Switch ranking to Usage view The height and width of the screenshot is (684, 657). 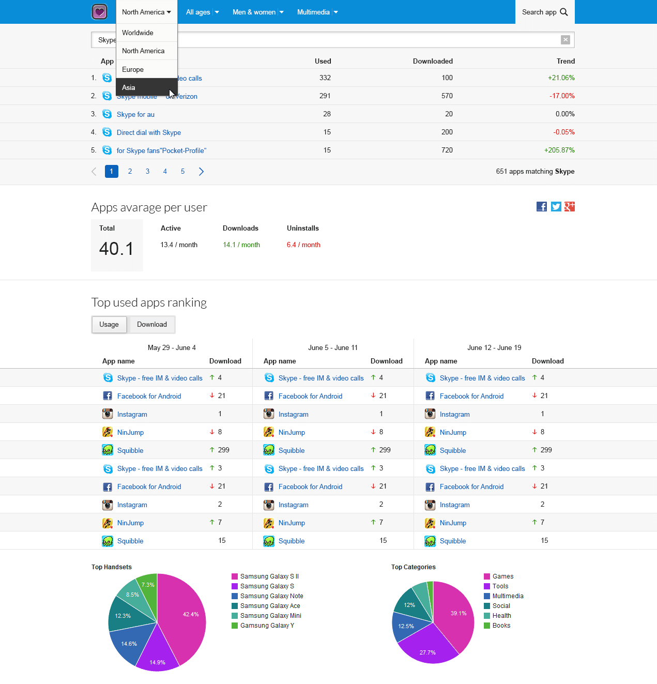pos(109,325)
